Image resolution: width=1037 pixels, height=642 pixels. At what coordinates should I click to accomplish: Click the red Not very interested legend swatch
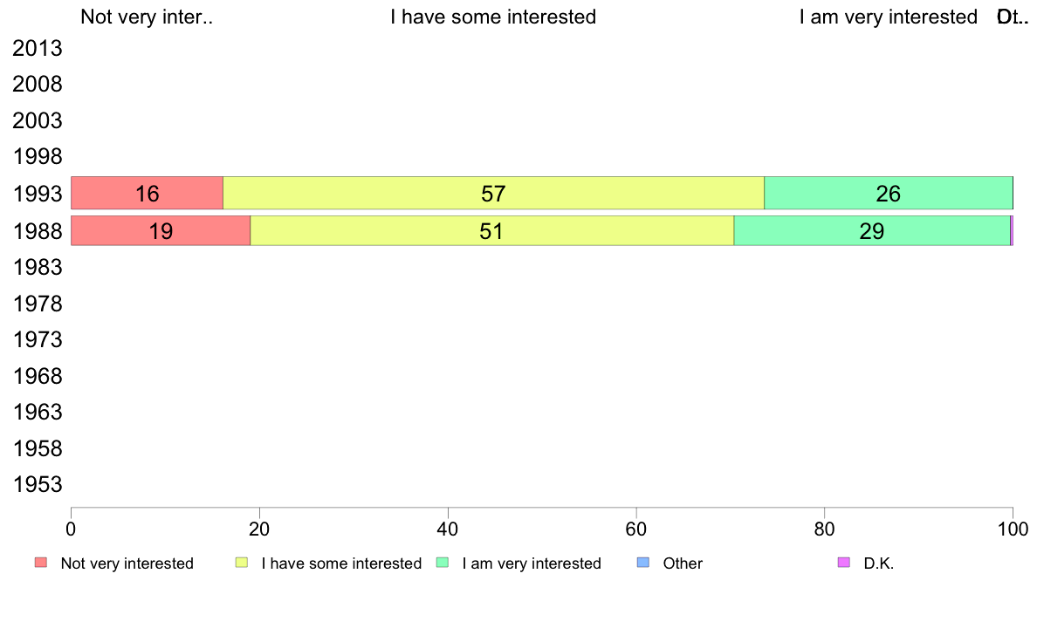(x=41, y=563)
